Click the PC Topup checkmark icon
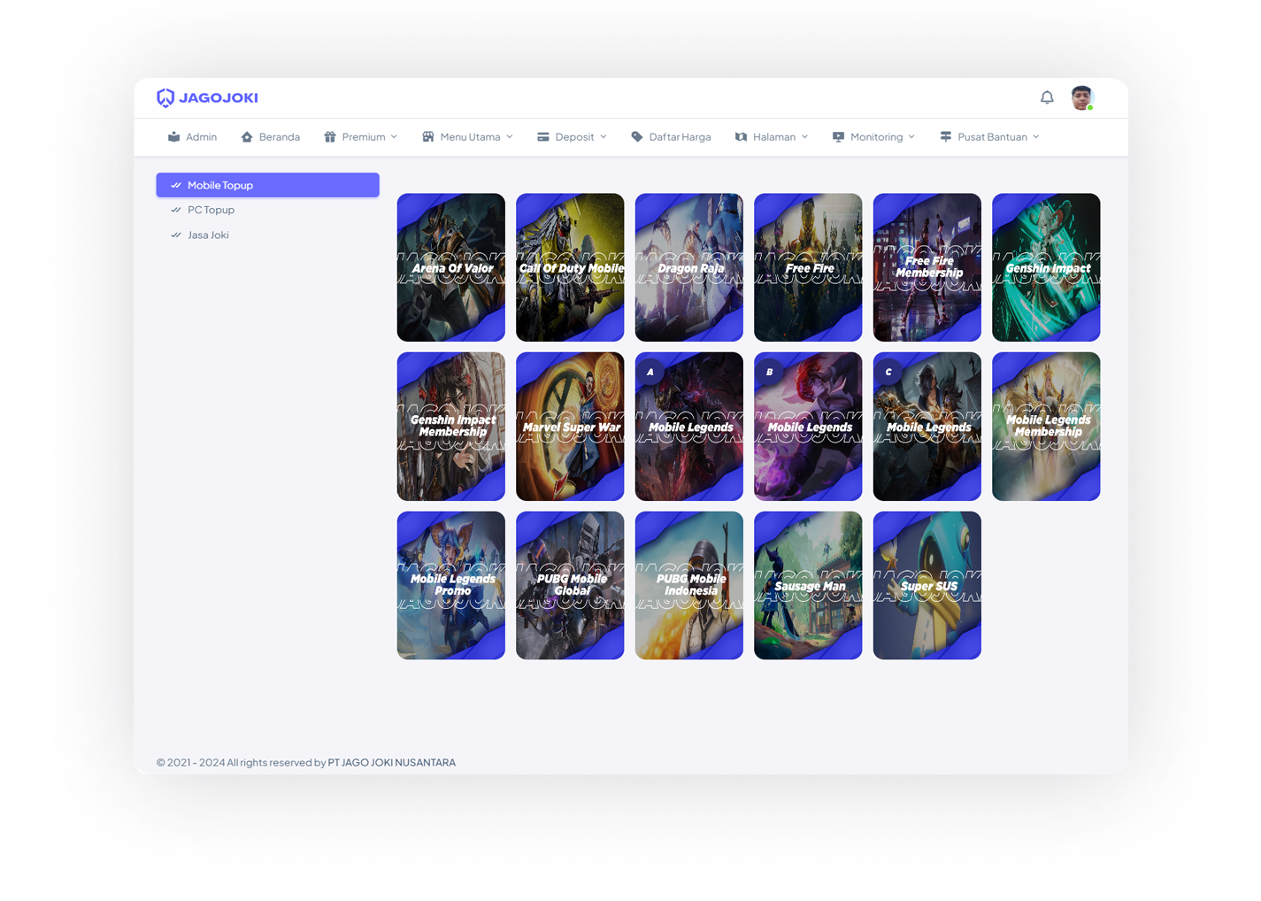This screenshot has height=901, width=1261. tap(176, 210)
